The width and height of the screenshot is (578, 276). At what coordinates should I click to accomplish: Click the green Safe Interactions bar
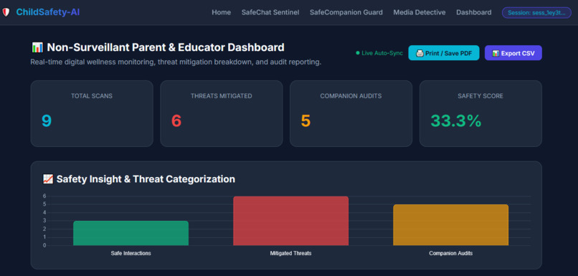point(131,233)
